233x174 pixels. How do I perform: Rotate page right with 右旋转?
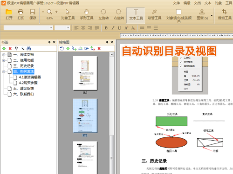[119, 14]
